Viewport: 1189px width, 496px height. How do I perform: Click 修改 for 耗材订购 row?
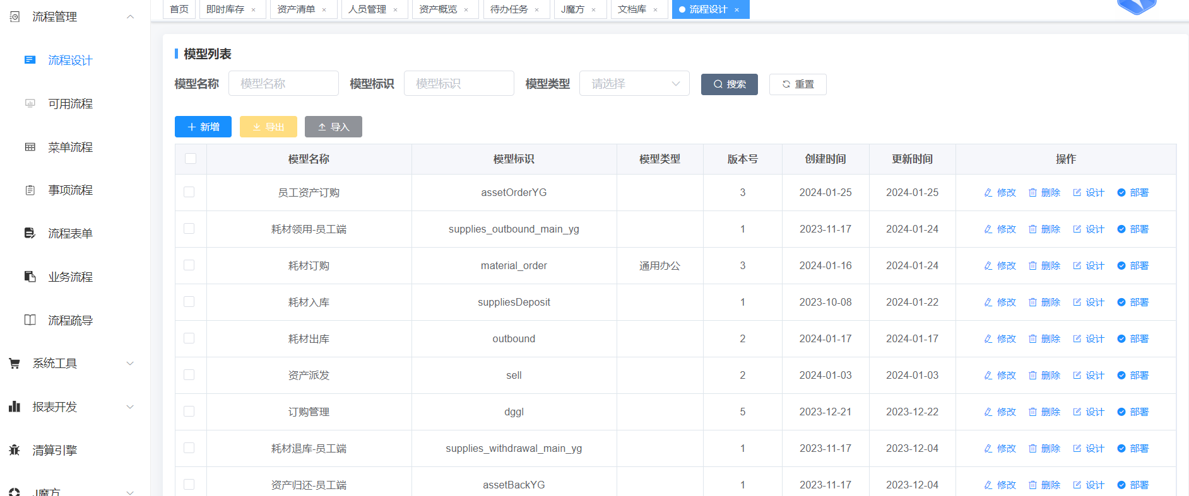point(1000,266)
